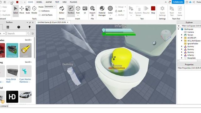
Task: Open the MODEL ribbon tab
Action: coord(39,2)
